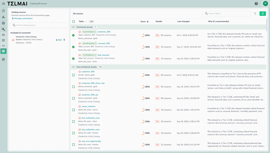
Task: Open the alerts exclamation icon in sidebar
Action: click(x=3, y=11)
